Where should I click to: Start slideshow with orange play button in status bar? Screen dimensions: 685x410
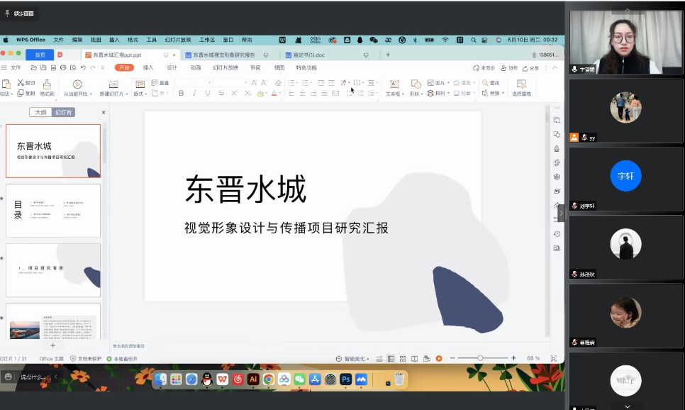[439, 359]
